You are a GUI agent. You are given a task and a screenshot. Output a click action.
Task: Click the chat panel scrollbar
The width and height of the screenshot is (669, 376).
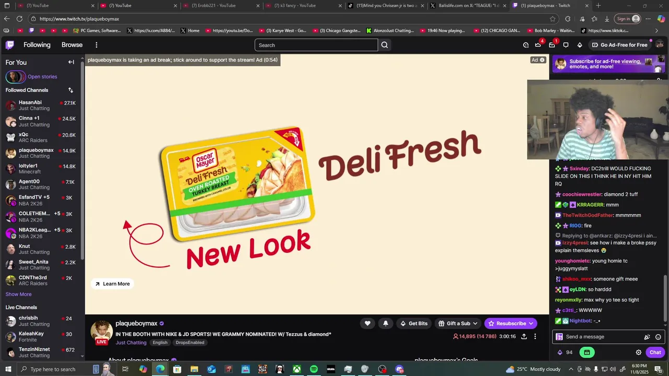[x=665, y=298]
